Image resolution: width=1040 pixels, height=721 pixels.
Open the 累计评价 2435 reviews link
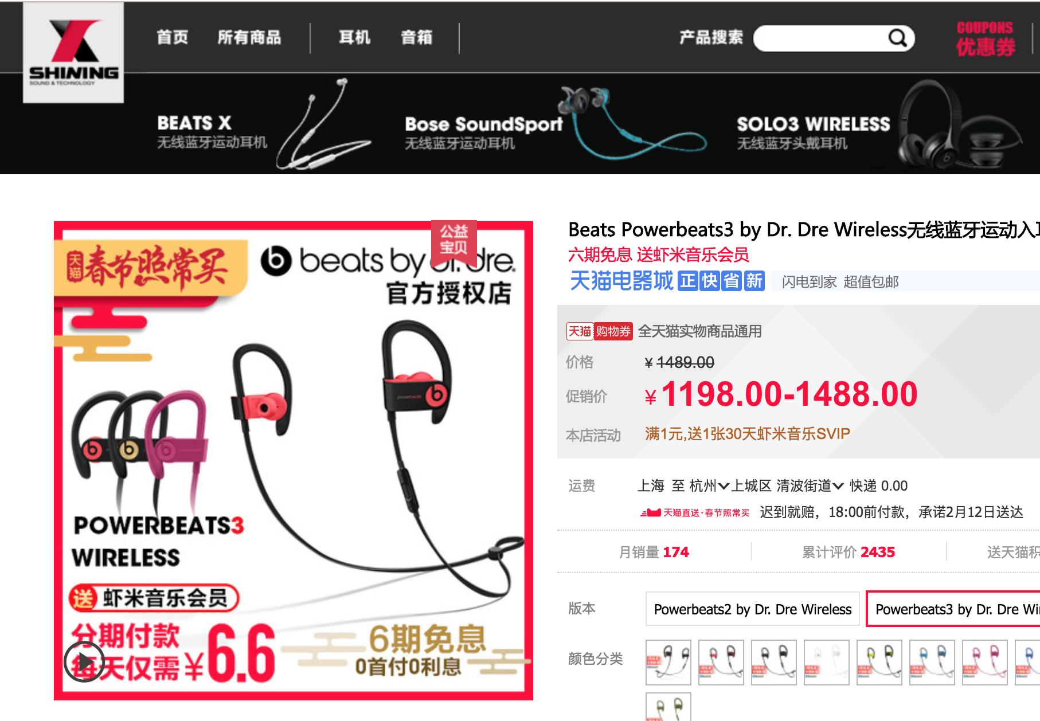(x=848, y=552)
